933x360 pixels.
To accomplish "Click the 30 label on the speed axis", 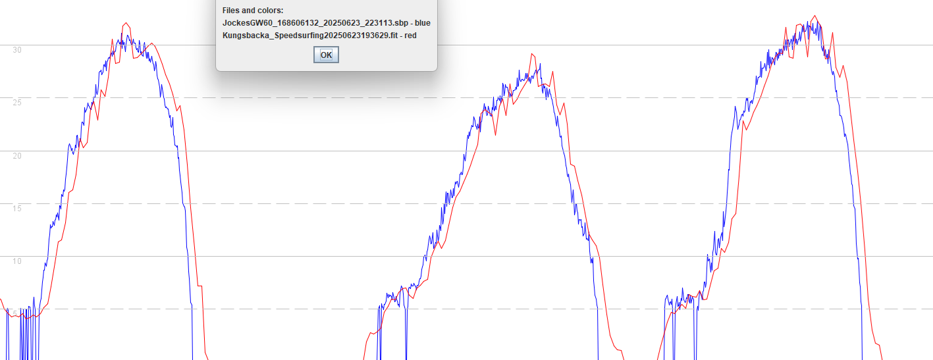I will pyautogui.click(x=17, y=49).
